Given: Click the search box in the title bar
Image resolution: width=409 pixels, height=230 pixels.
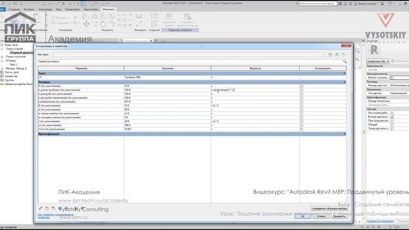Looking at the screenshot, I should point(317,4).
